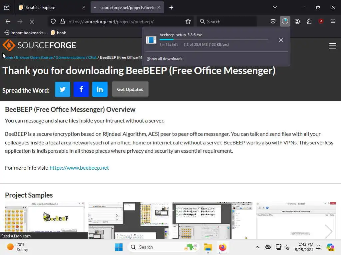Open Copilot preview icon in taskbar

330,247
